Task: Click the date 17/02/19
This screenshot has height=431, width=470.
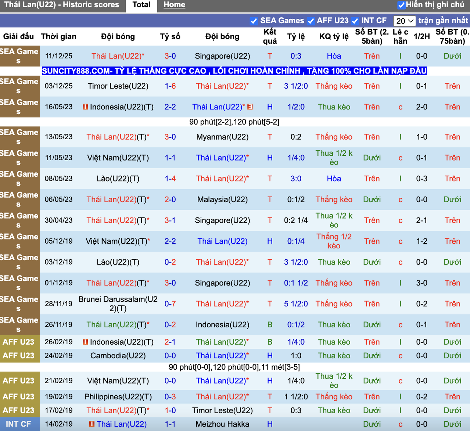Action: pyautogui.click(x=59, y=410)
